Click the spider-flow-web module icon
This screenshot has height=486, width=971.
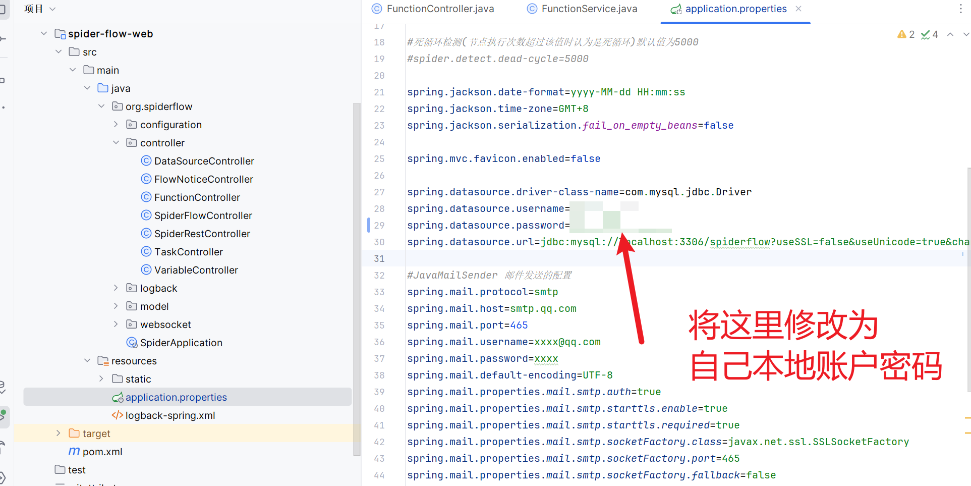[60, 34]
